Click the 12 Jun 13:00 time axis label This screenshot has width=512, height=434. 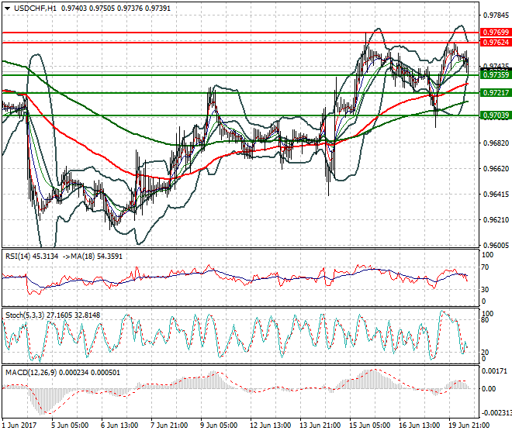coord(271,425)
